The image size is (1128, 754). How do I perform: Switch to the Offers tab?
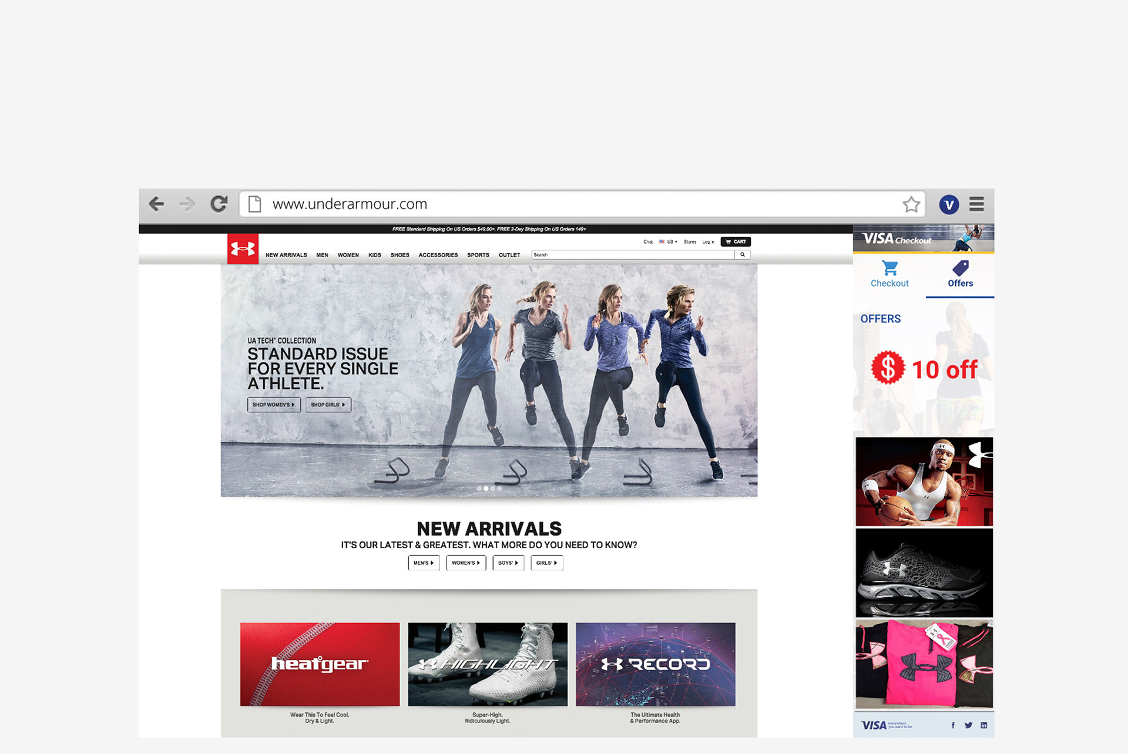pyautogui.click(x=960, y=274)
